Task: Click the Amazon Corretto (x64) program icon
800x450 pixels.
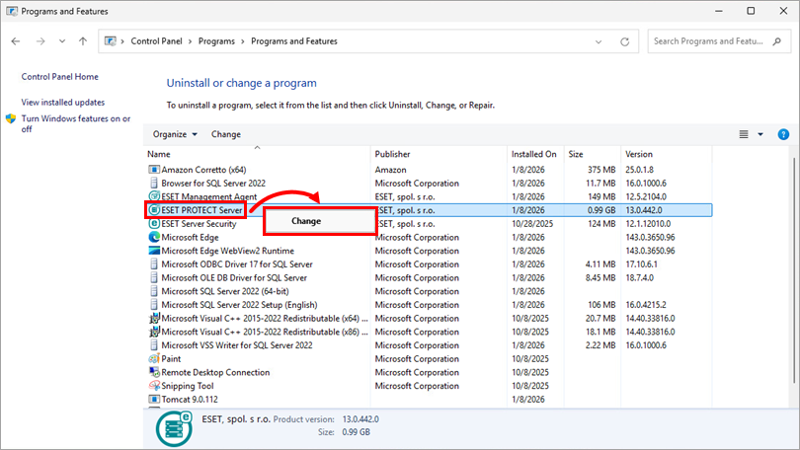Action: point(154,170)
